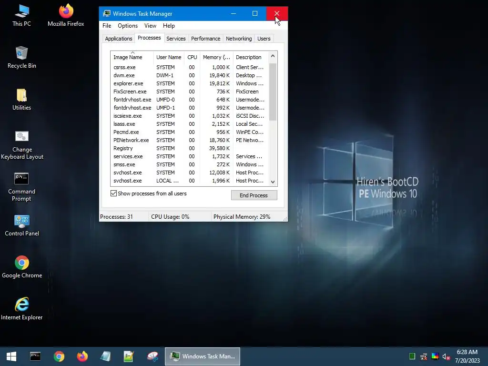Select explorer.exe process row
This screenshot has height=366, width=488.
(190, 83)
